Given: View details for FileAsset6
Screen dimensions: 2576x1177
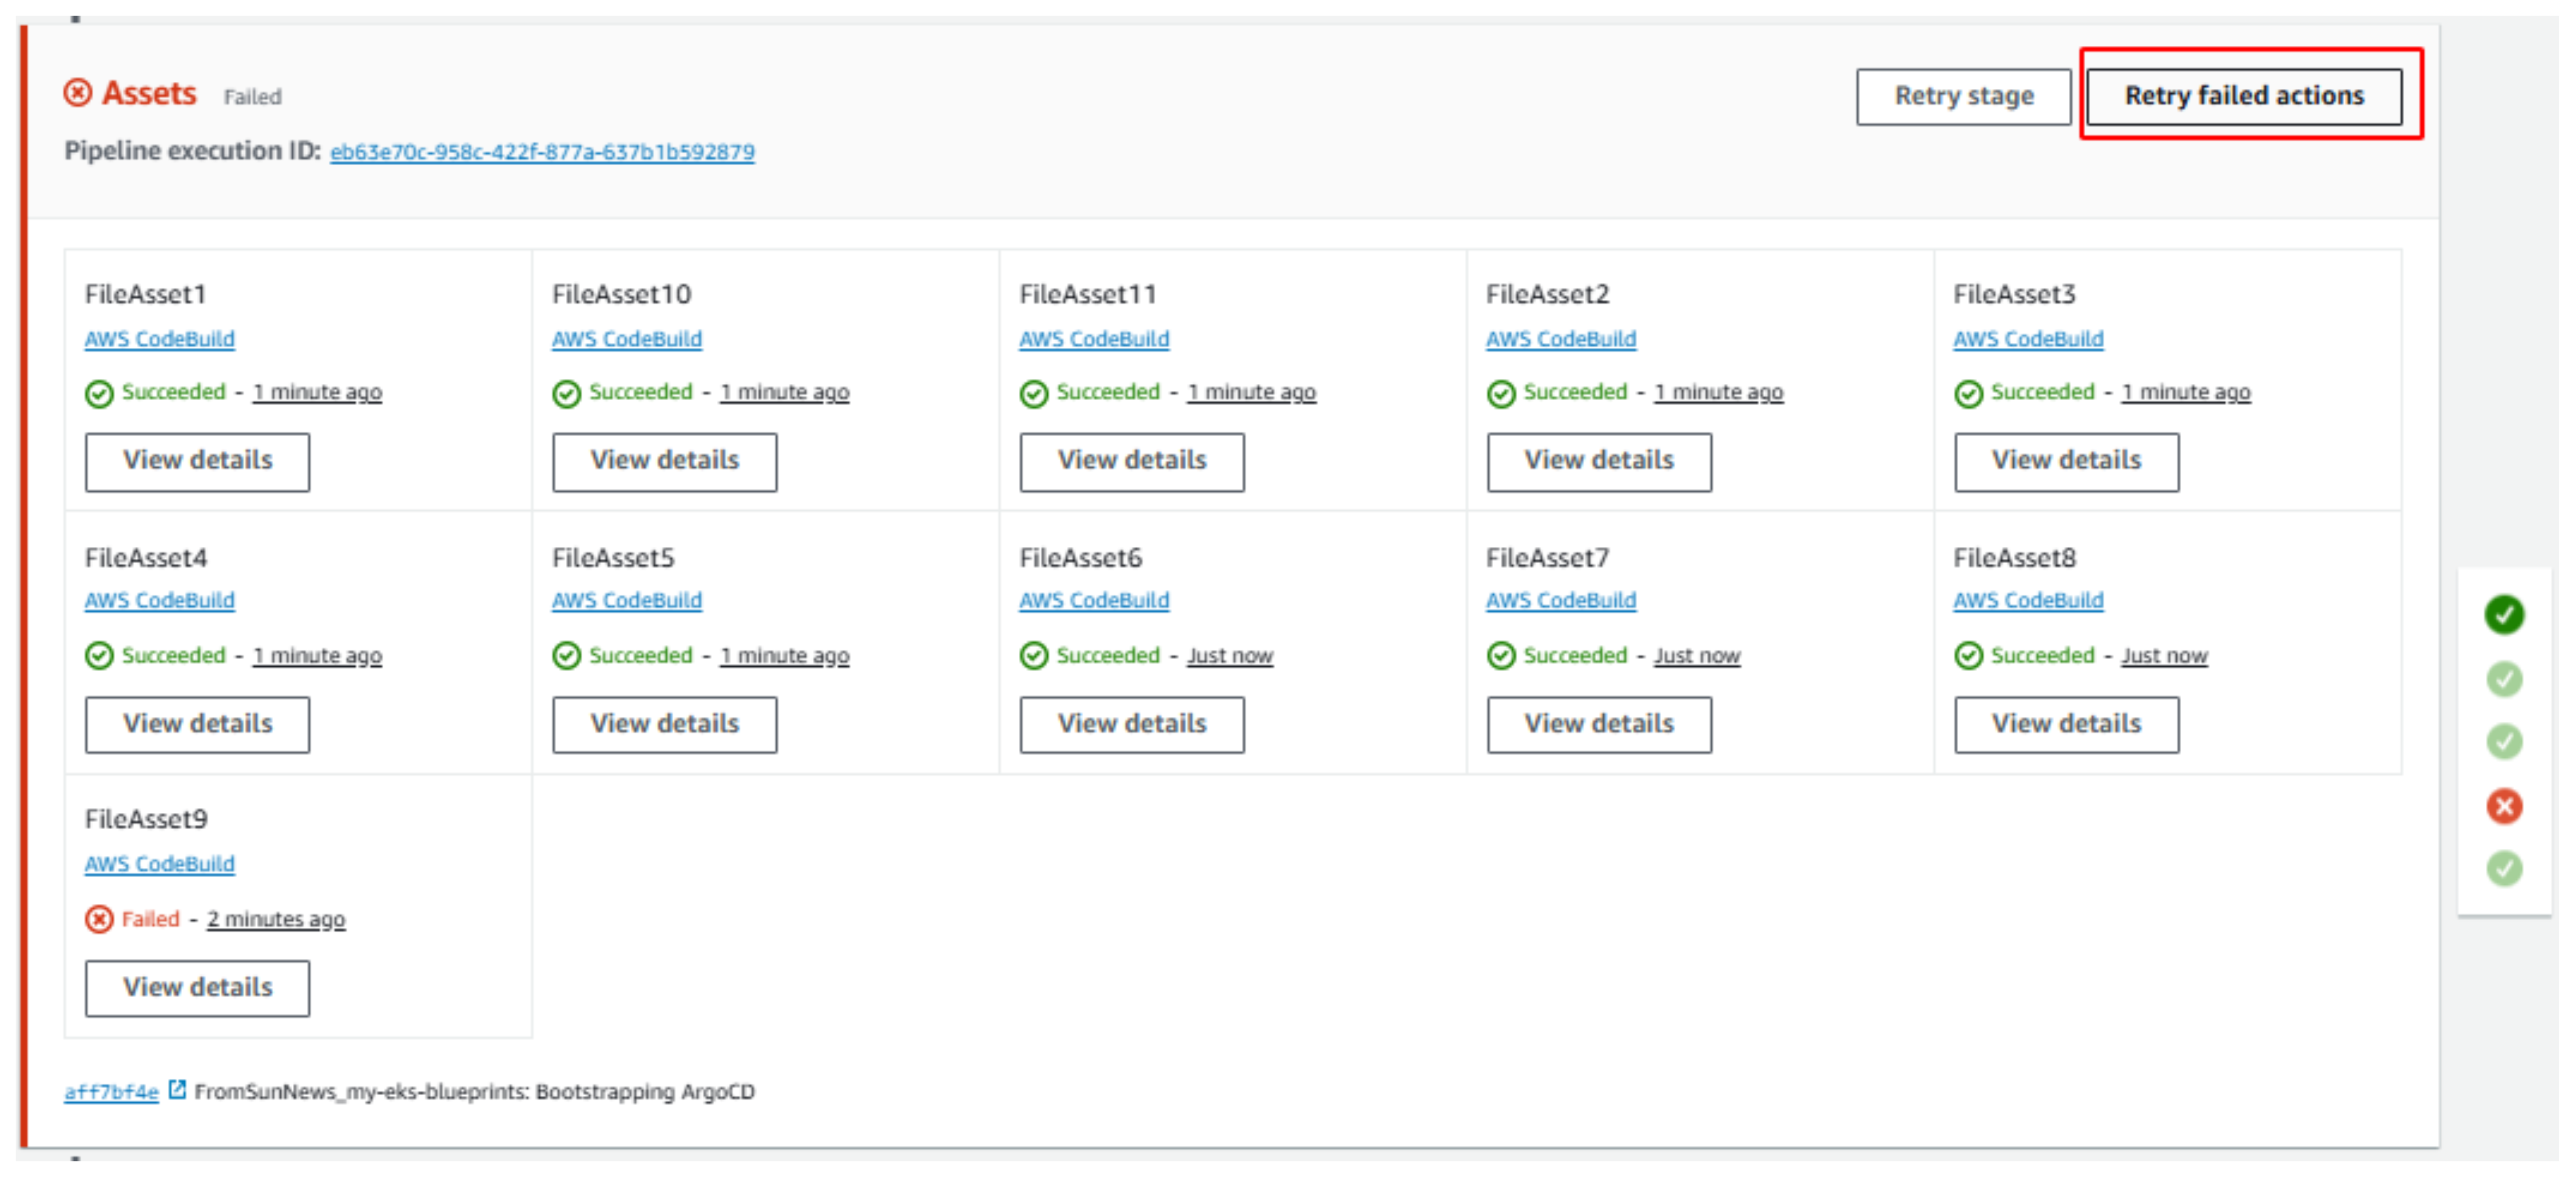Looking at the screenshot, I should click(x=1132, y=724).
